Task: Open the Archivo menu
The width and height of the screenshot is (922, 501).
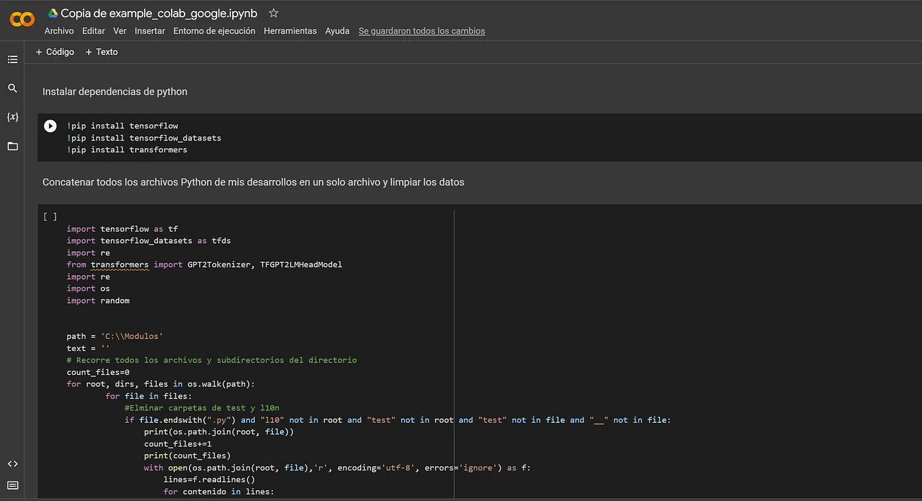Action: [59, 31]
